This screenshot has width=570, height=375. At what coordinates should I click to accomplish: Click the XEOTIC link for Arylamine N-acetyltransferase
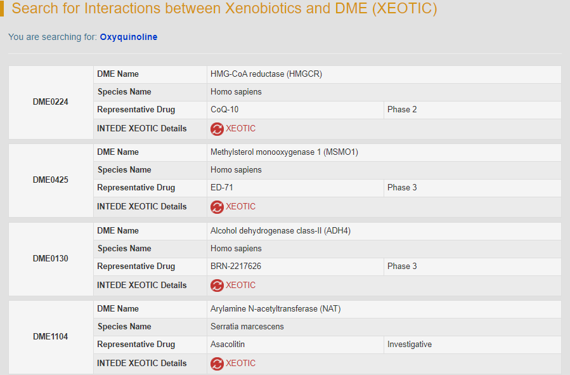[240, 364]
